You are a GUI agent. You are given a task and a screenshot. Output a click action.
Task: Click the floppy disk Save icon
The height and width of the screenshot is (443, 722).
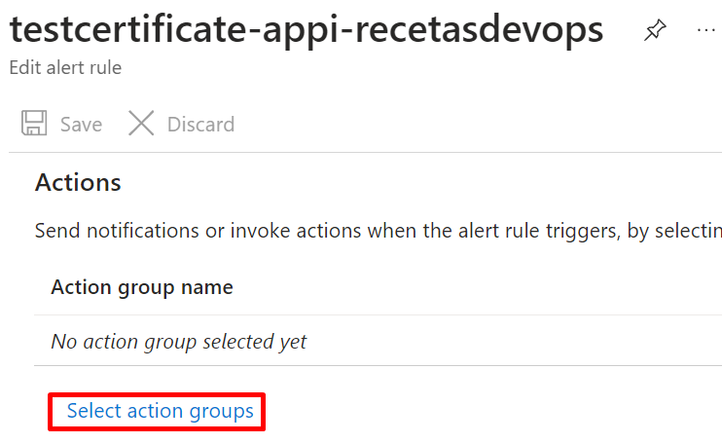point(34,123)
